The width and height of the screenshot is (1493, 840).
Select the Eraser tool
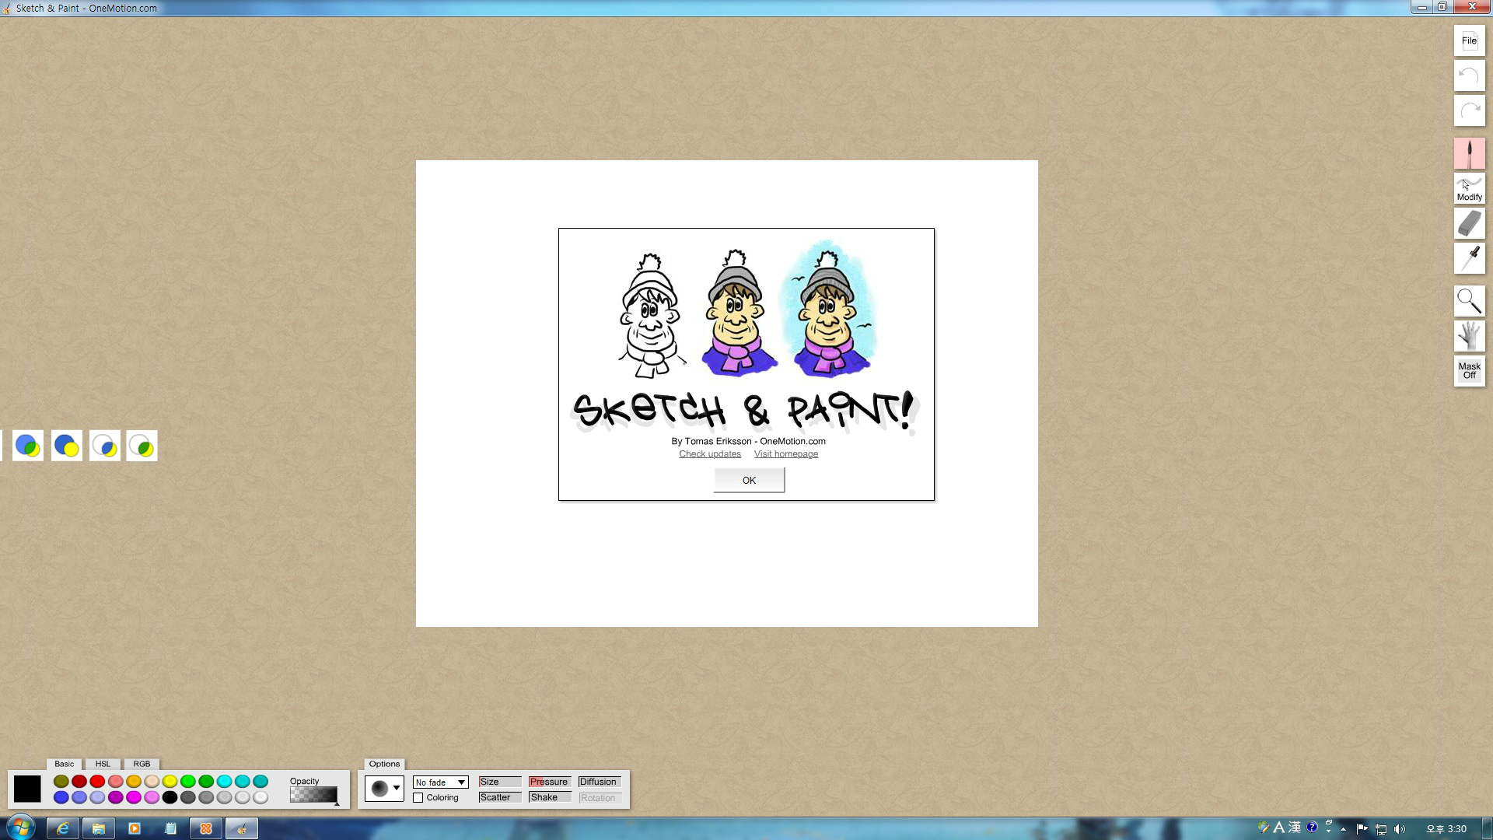pyautogui.click(x=1469, y=223)
